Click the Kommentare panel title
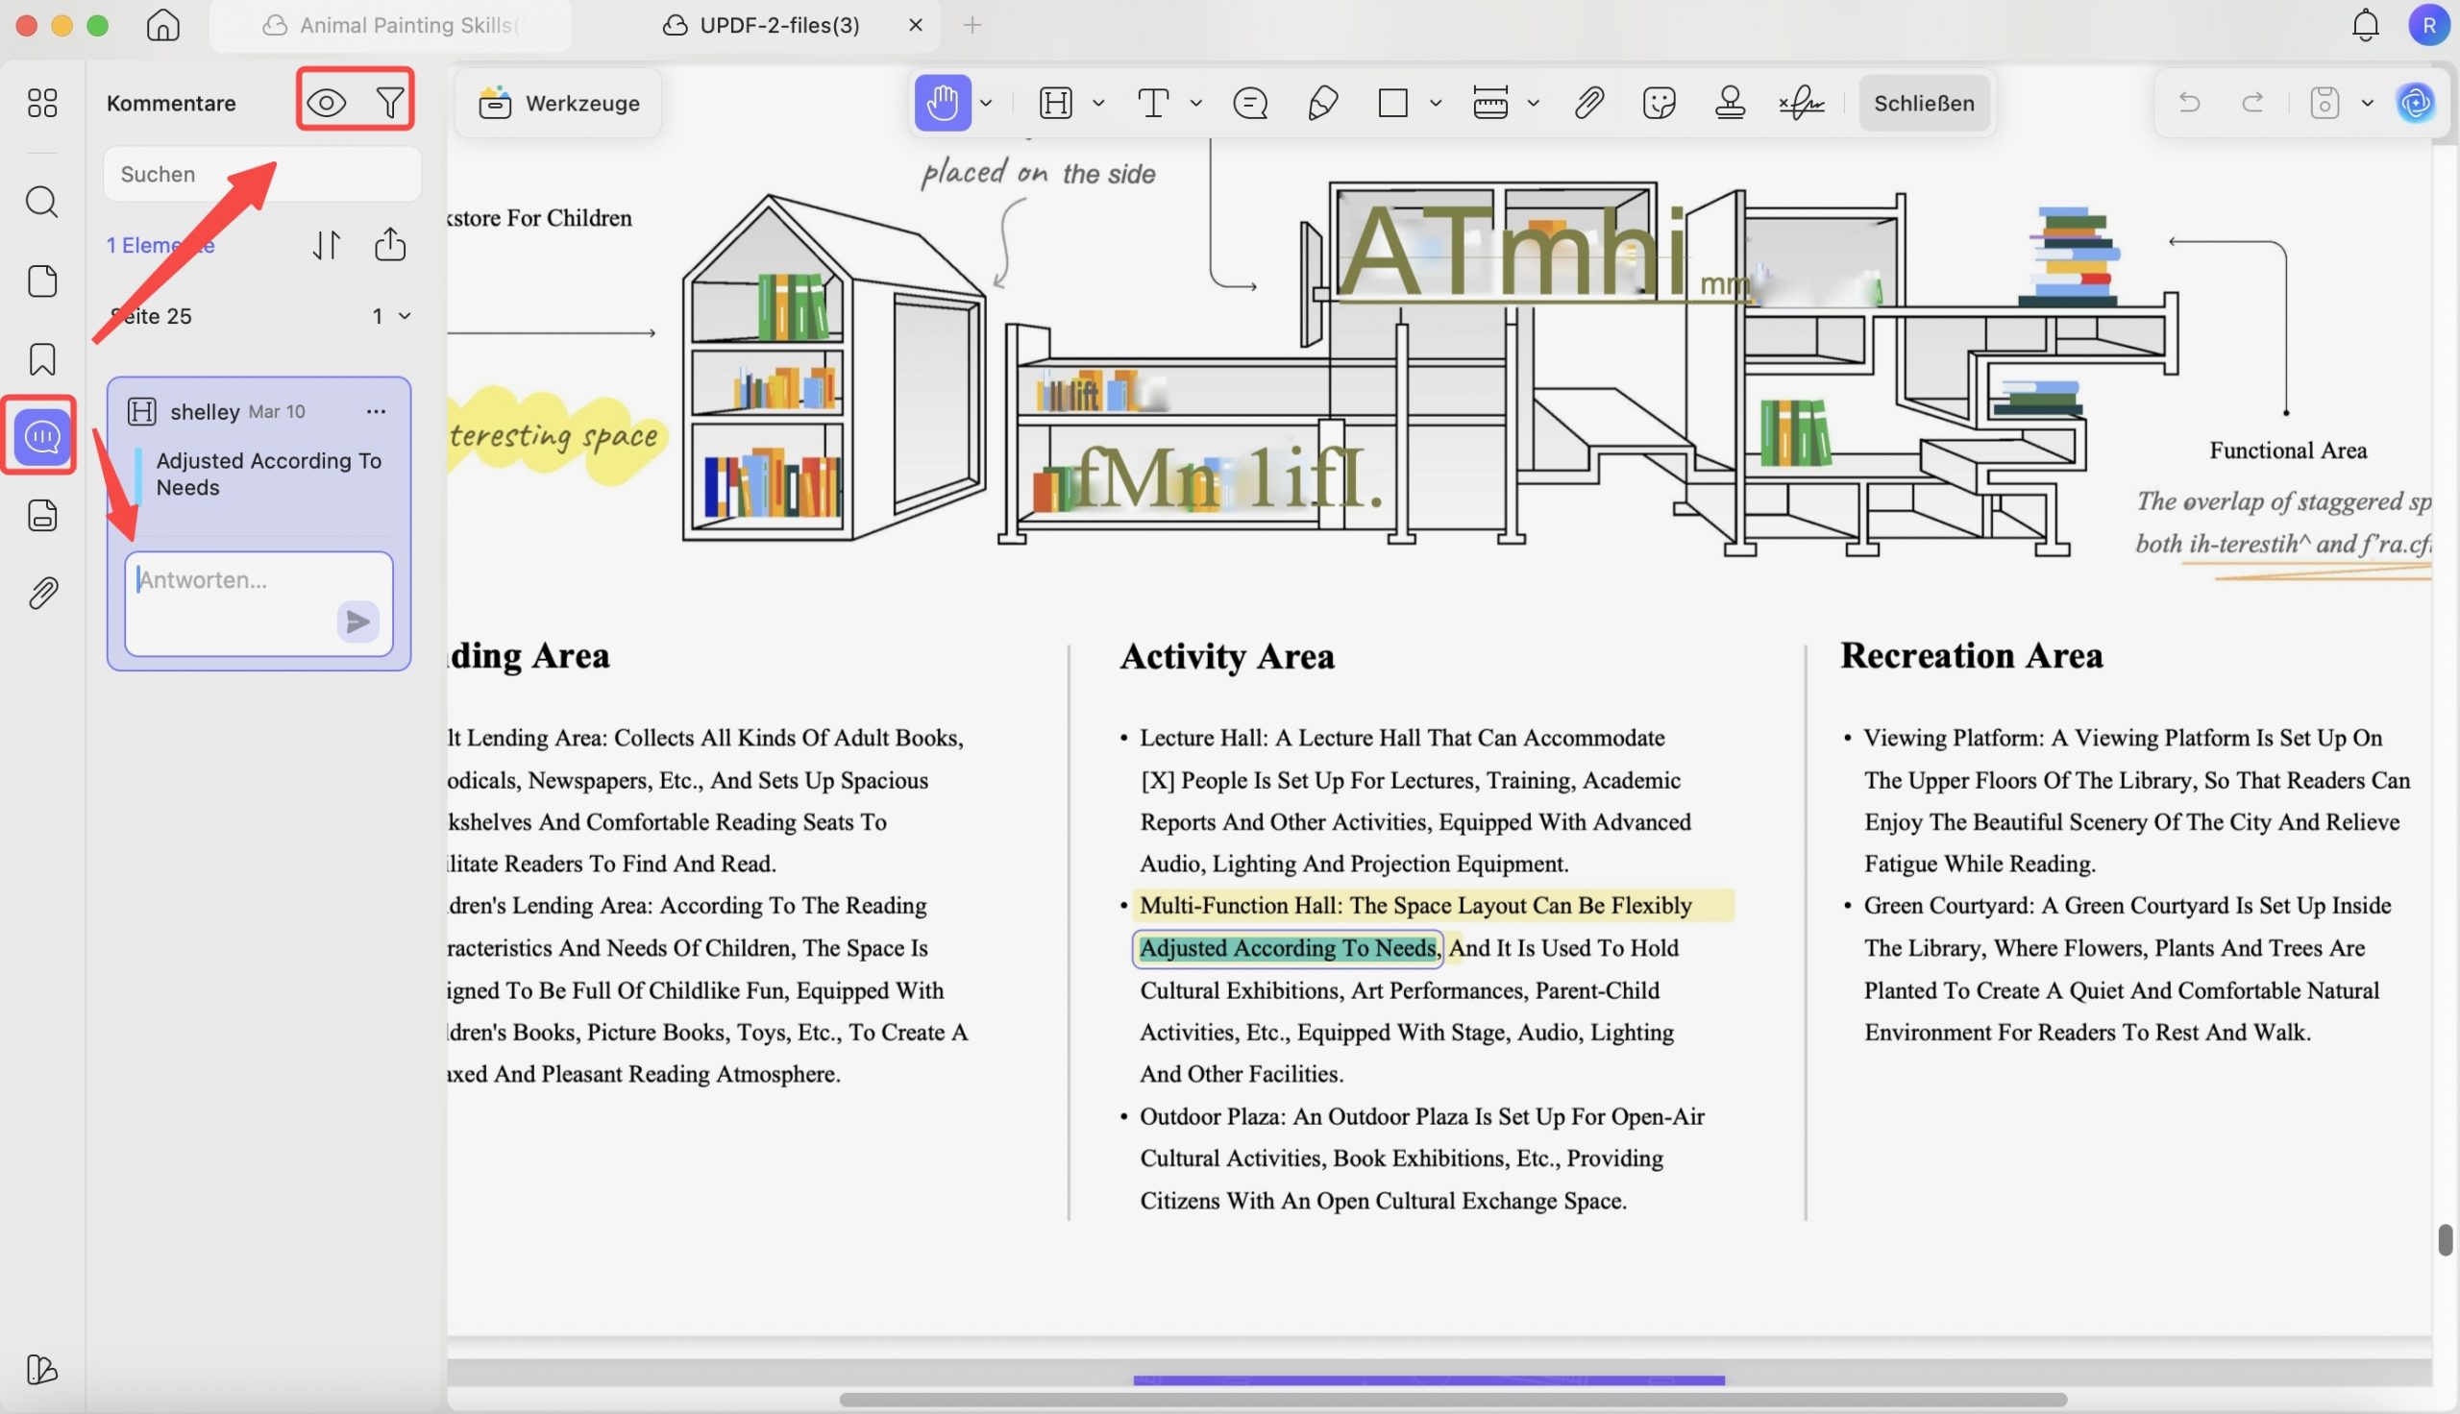The width and height of the screenshot is (2460, 1414). 171,103
